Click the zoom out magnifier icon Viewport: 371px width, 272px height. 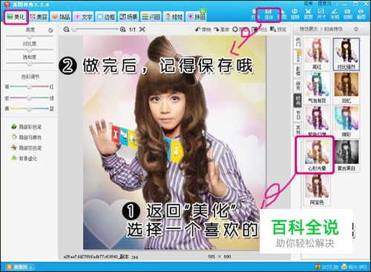(66, 30)
